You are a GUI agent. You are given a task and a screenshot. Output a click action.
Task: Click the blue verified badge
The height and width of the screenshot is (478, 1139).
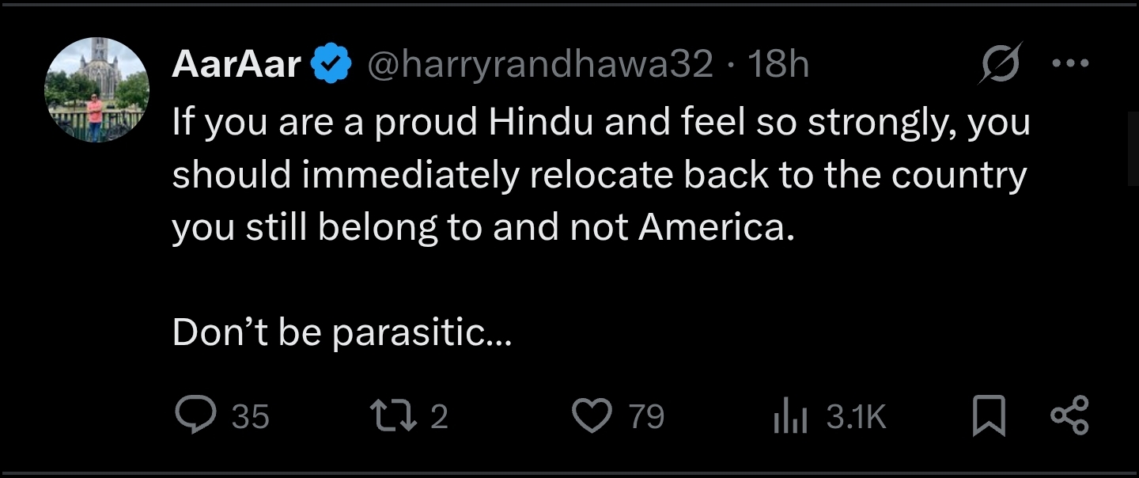tap(333, 65)
